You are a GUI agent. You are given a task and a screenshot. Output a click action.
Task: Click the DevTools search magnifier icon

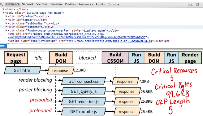coord(2,4)
